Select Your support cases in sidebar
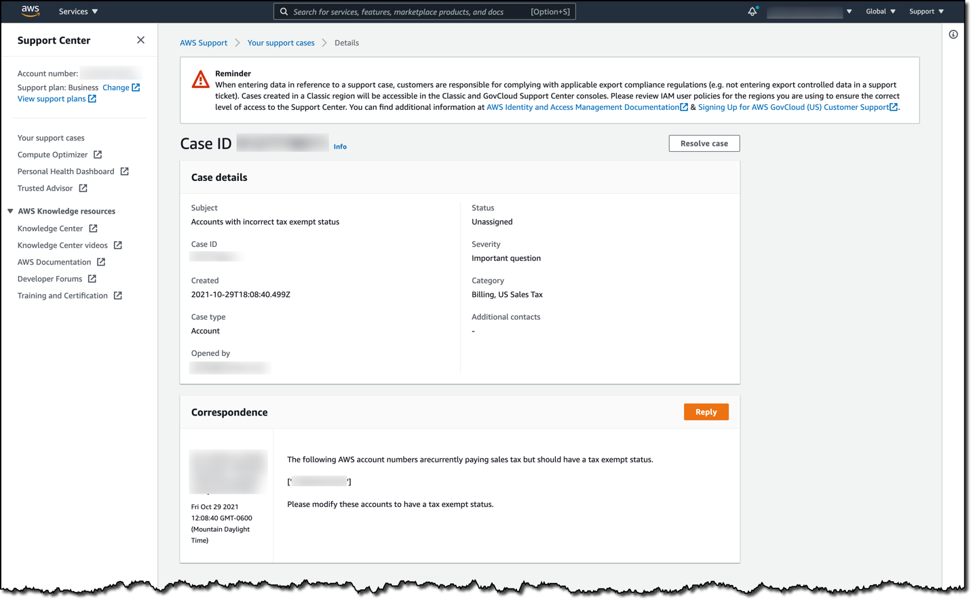The height and width of the screenshot is (600, 971). tap(51, 138)
